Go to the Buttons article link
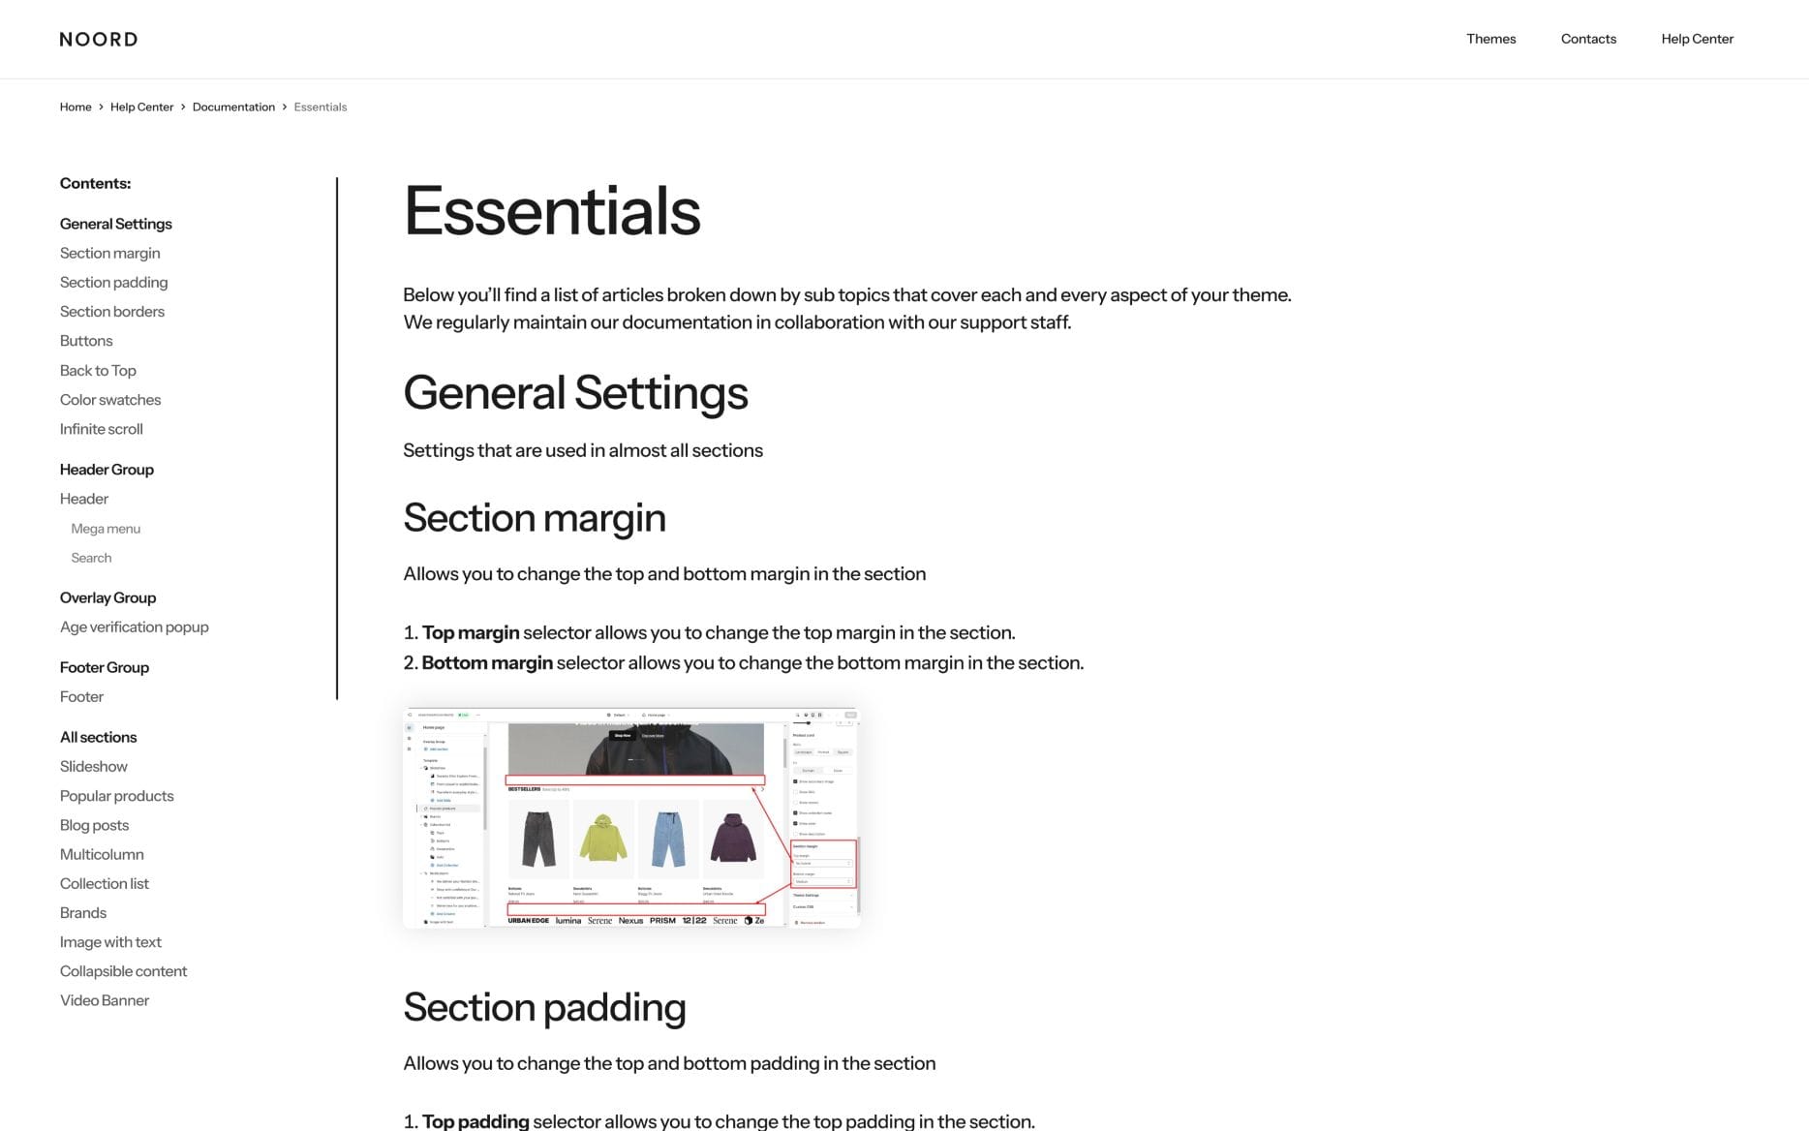1809x1131 pixels. (x=86, y=341)
